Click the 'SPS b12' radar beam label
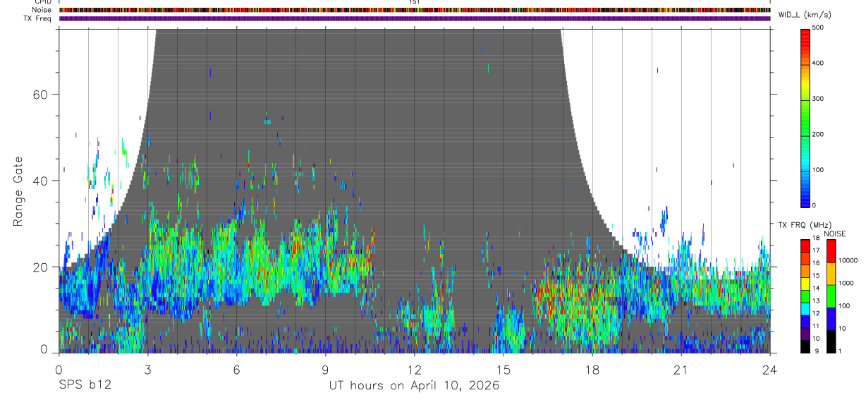Viewport: 866px width, 400px height. tap(84, 385)
